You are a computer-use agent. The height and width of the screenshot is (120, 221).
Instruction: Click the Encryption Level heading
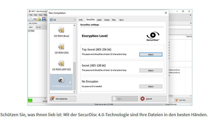tap(95, 36)
